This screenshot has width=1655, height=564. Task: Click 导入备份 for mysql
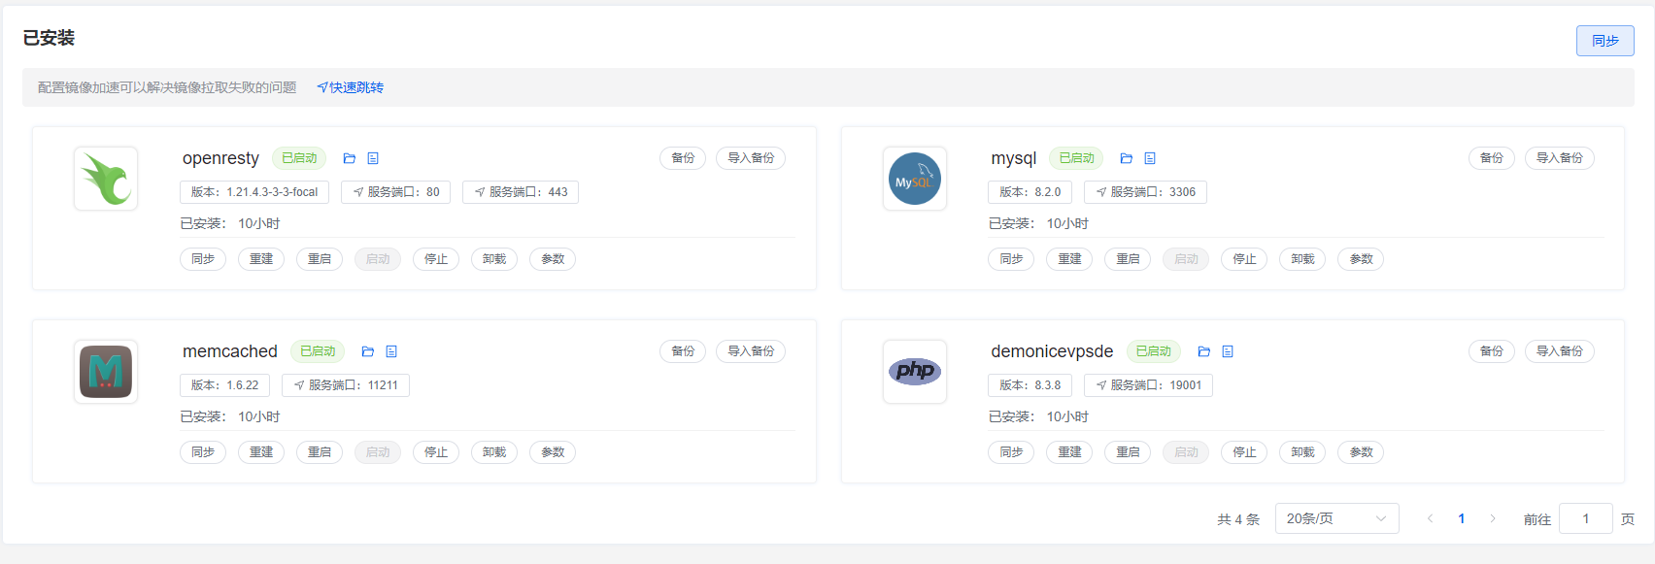coord(1559,158)
